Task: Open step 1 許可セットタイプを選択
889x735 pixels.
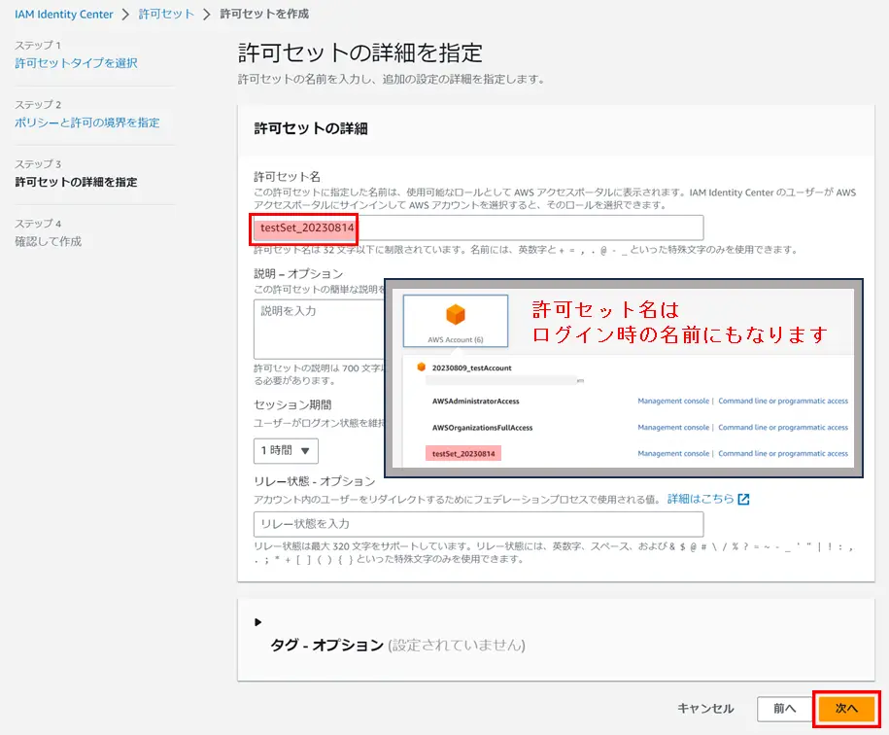Action: [x=76, y=63]
